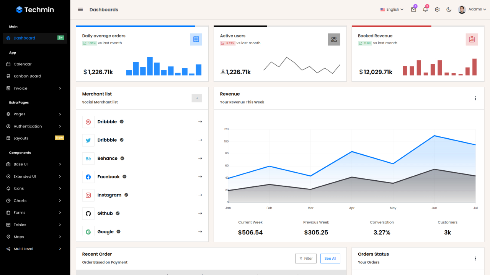
Task: Click the Active users people icon
Action: [x=334, y=39]
